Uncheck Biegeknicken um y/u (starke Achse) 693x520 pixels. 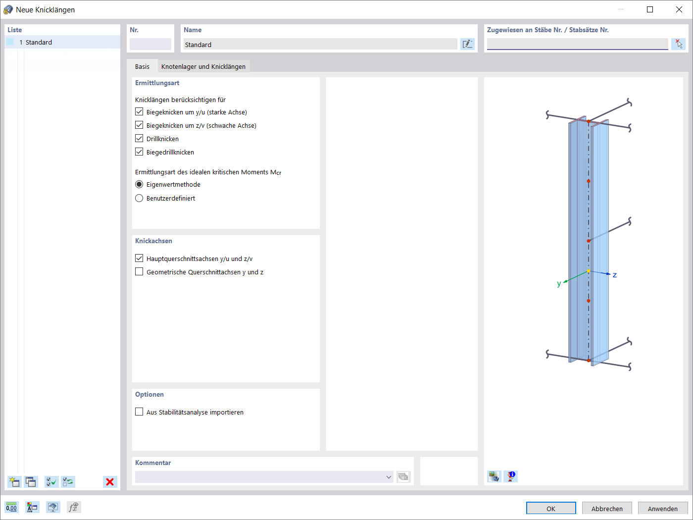tap(139, 112)
